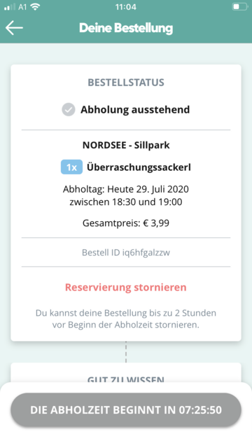
Task: Tap the A1 carrier label
Action: [22, 7]
